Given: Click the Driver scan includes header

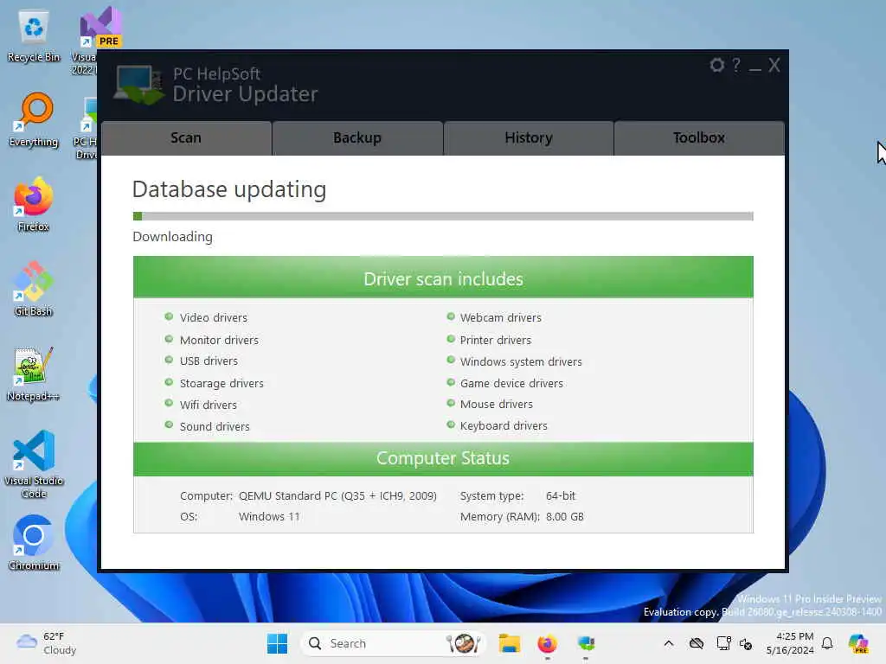Looking at the screenshot, I should [443, 278].
